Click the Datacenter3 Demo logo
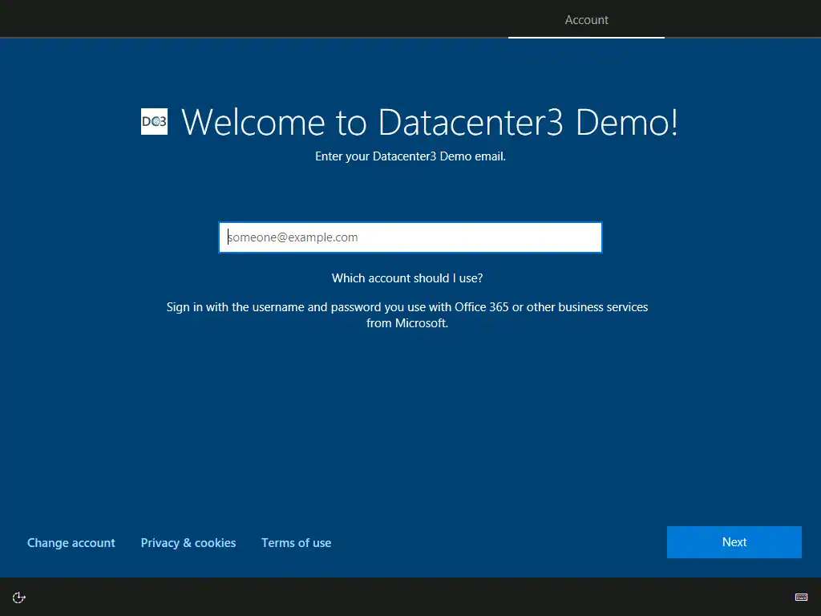 (155, 122)
